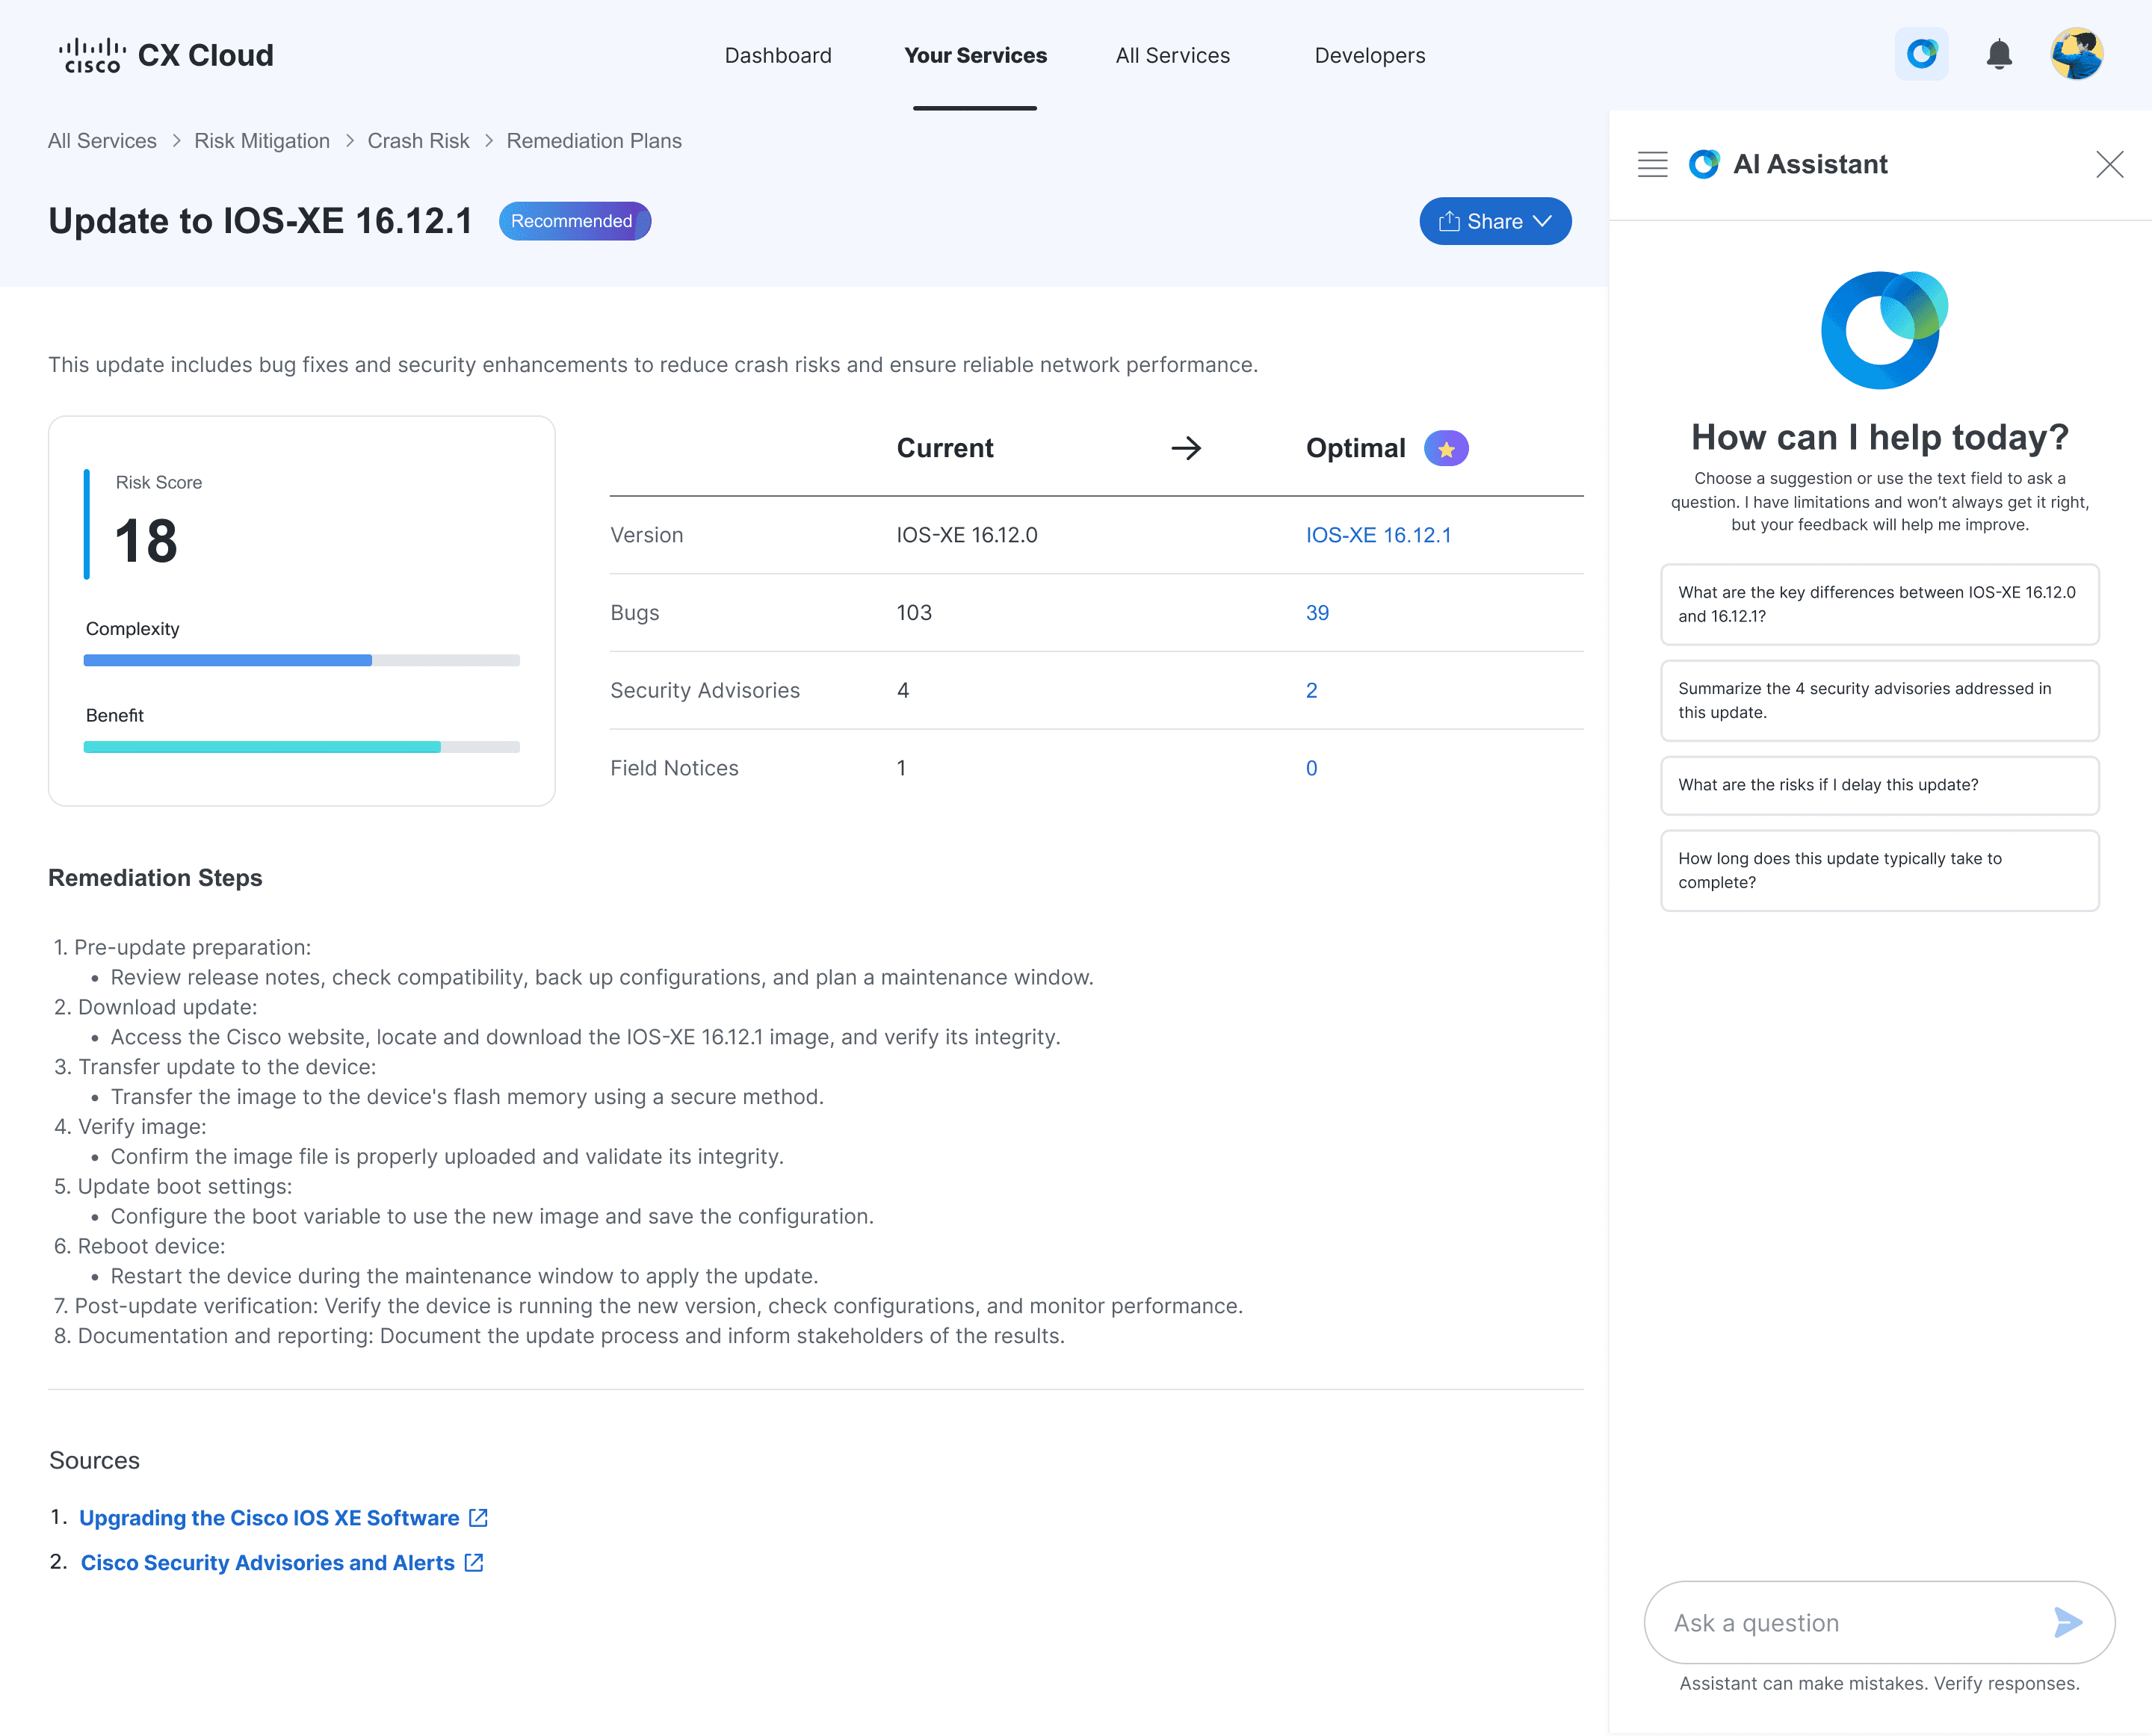Open IOS-XE 16.12.1 optimal version link
Viewport: 2152px width, 1736px height.
click(1378, 535)
